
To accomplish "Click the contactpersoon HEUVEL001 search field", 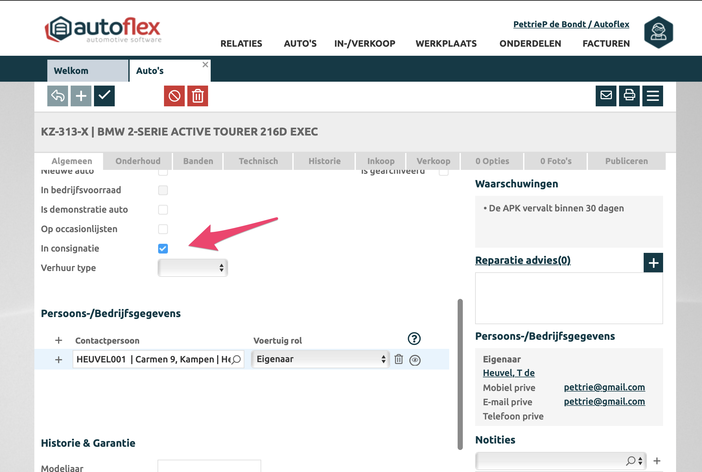I will tap(152, 359).
